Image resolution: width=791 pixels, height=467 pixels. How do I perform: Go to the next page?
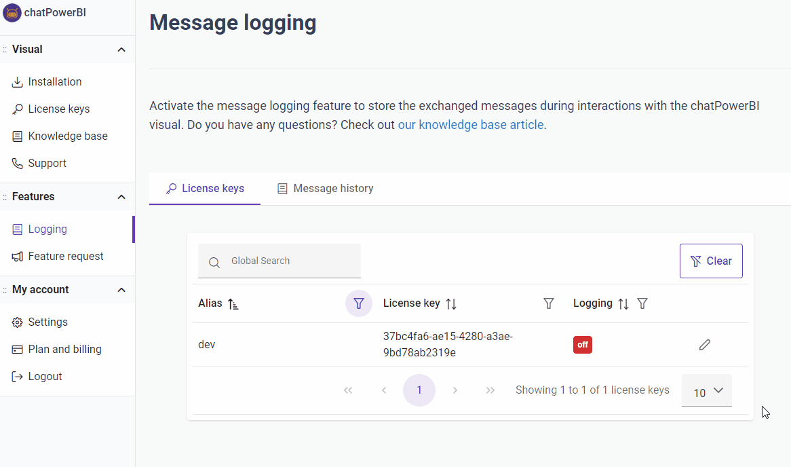(x=455, y=390)
